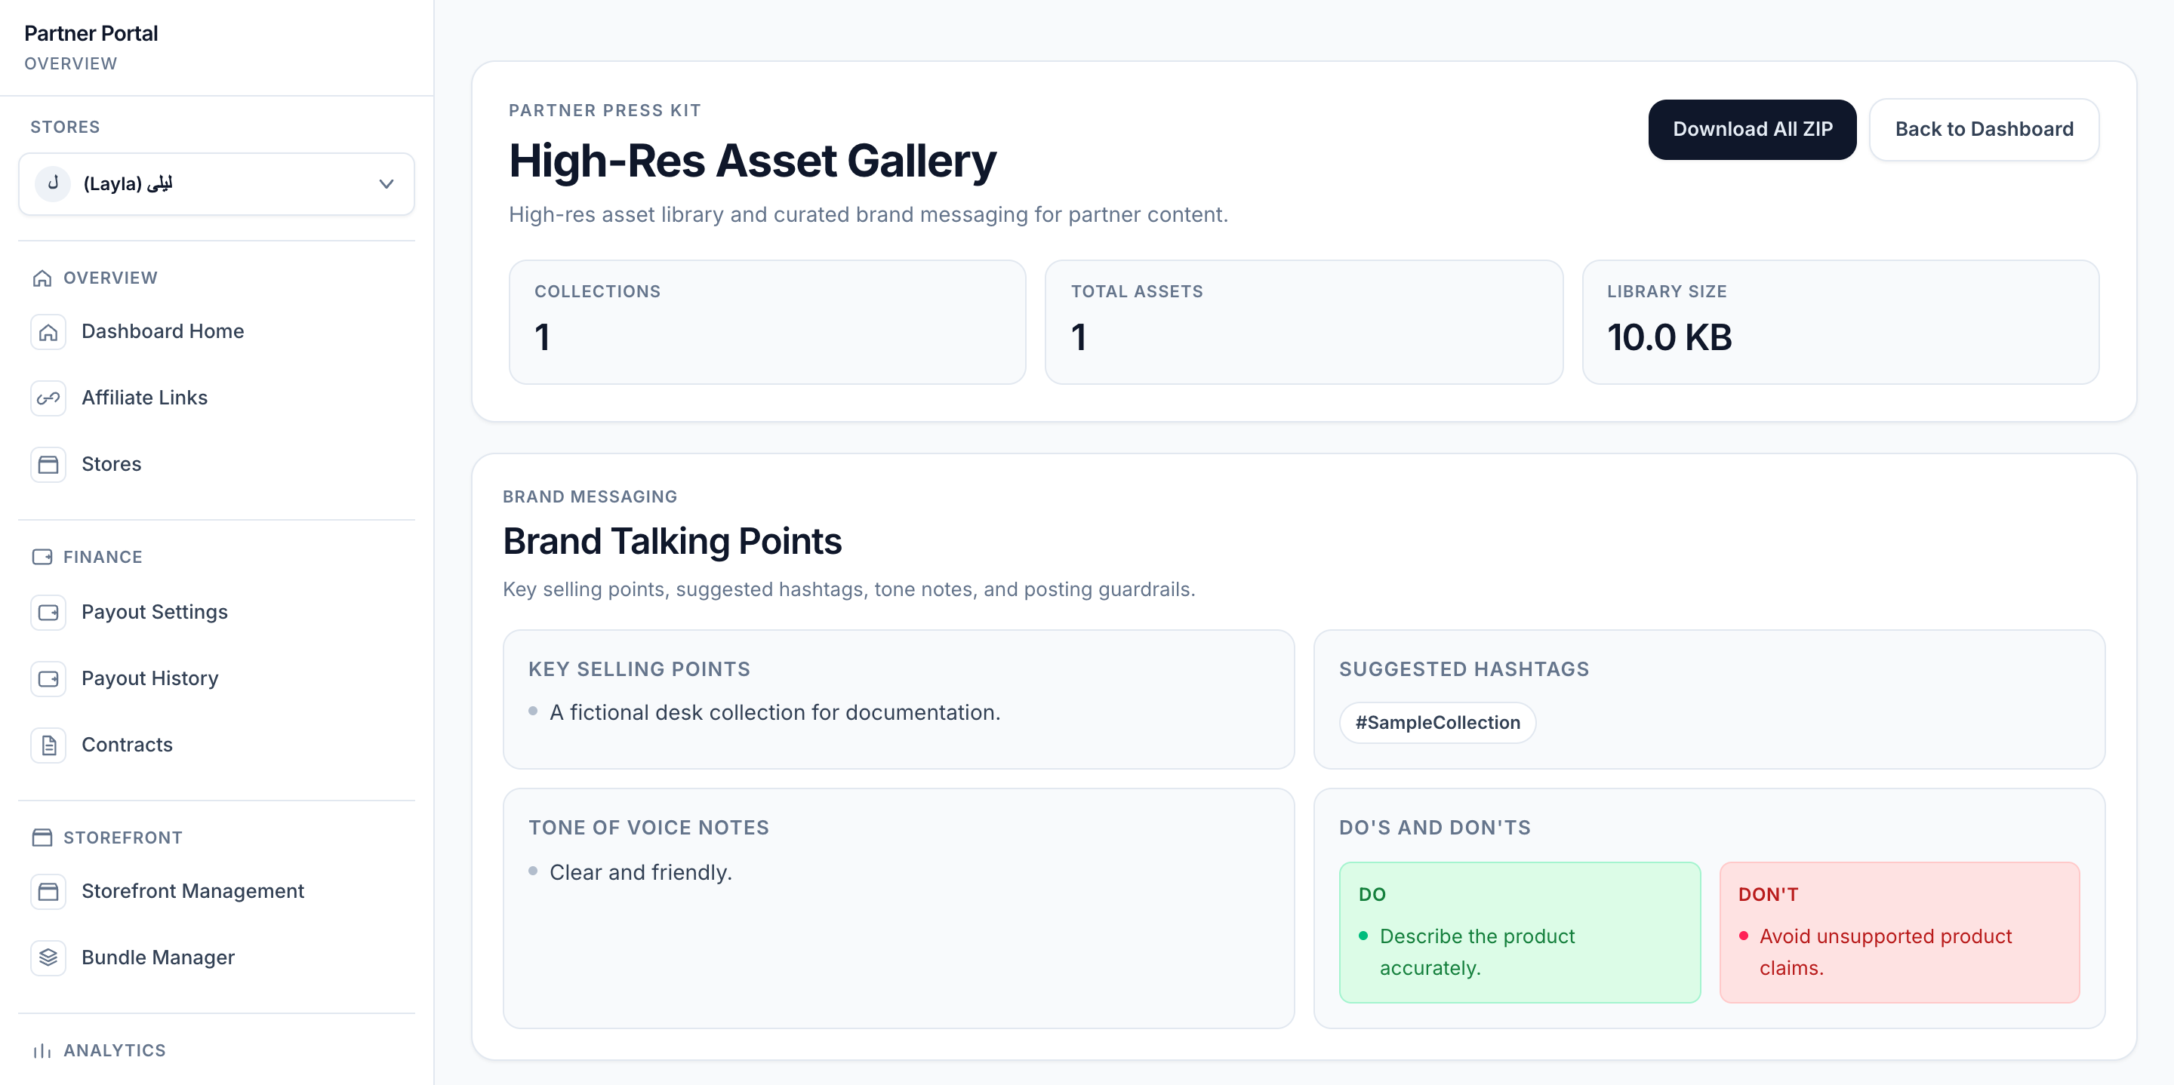Click the Collections stat card
The height and width of the screenshot is (1085, 2174).
pos(767,322)
